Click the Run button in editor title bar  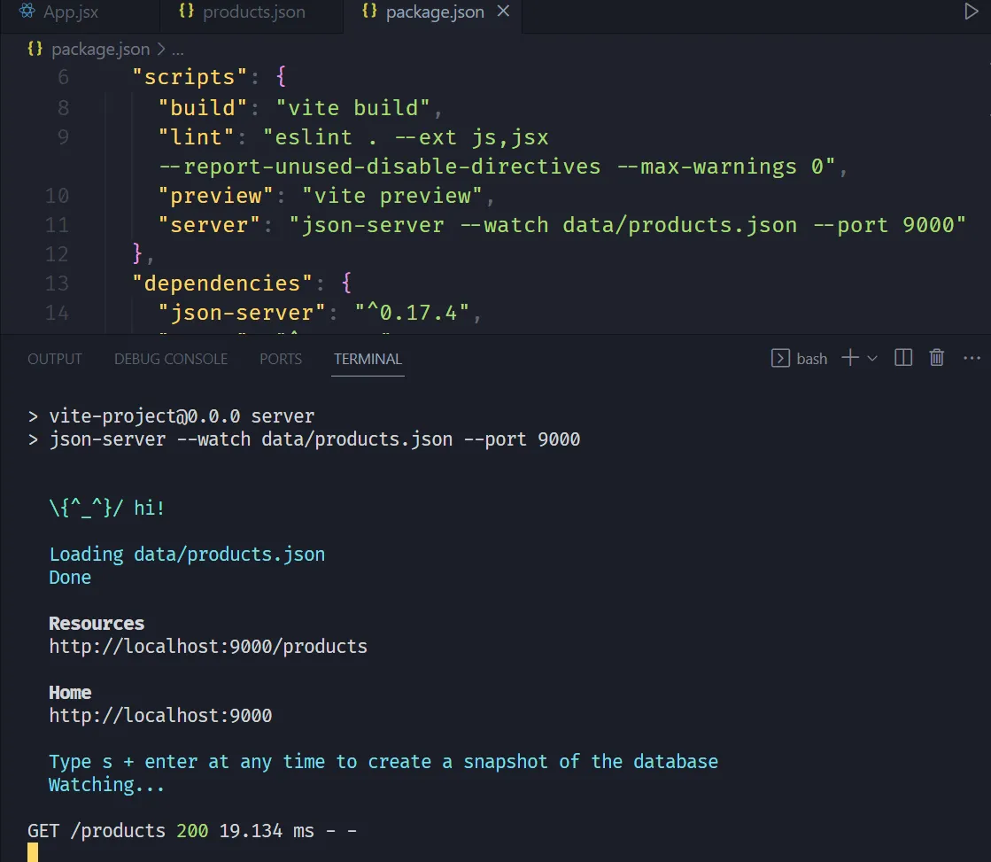972,12
